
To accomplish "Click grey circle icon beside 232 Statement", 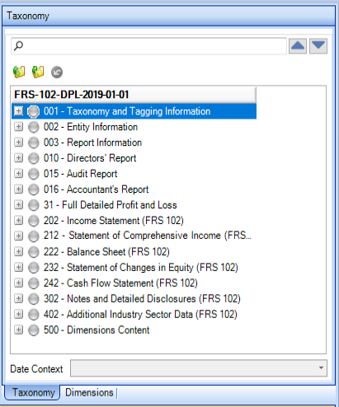I will coord(34,268).
